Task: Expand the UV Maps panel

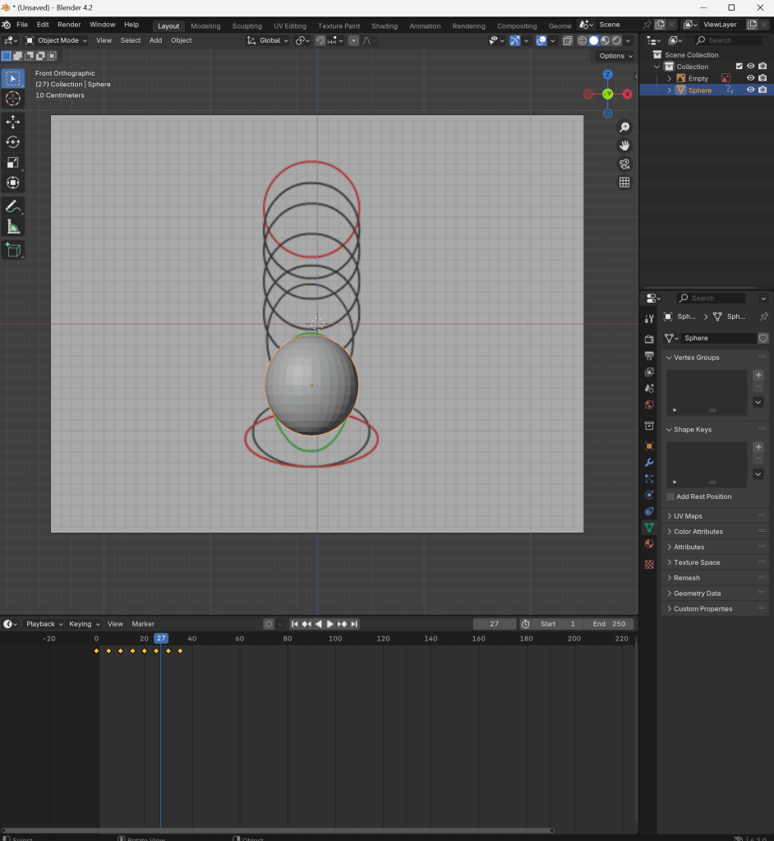Action: (688, 516)
